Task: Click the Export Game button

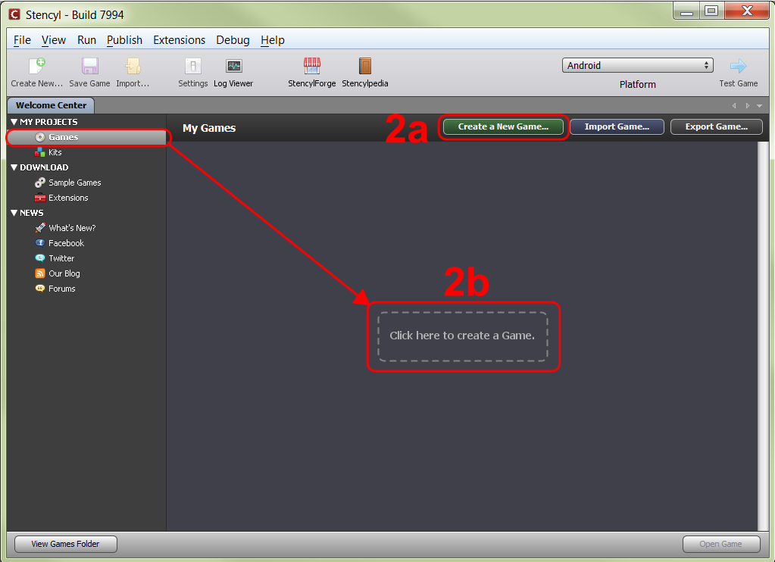Action: [x=716, y=126]
